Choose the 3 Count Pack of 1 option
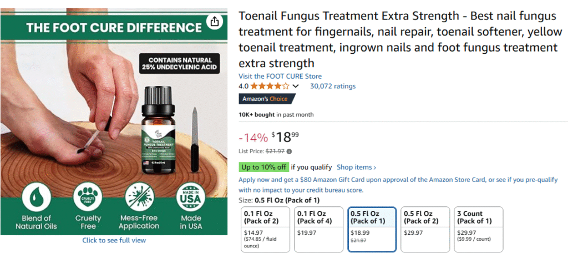 tap(479, 229)
